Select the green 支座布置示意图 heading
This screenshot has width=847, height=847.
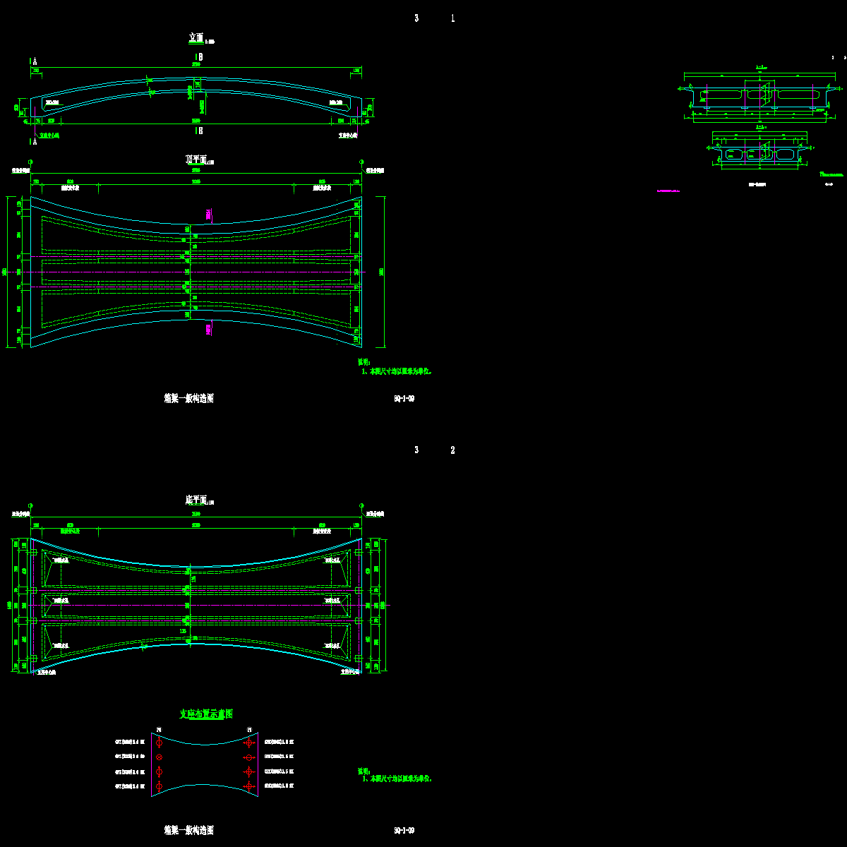(206, 714)
